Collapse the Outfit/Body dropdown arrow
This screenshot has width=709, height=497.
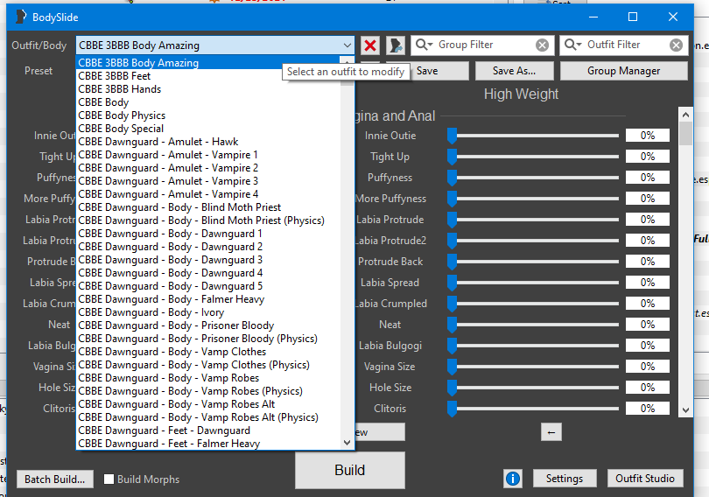(347, 45)
